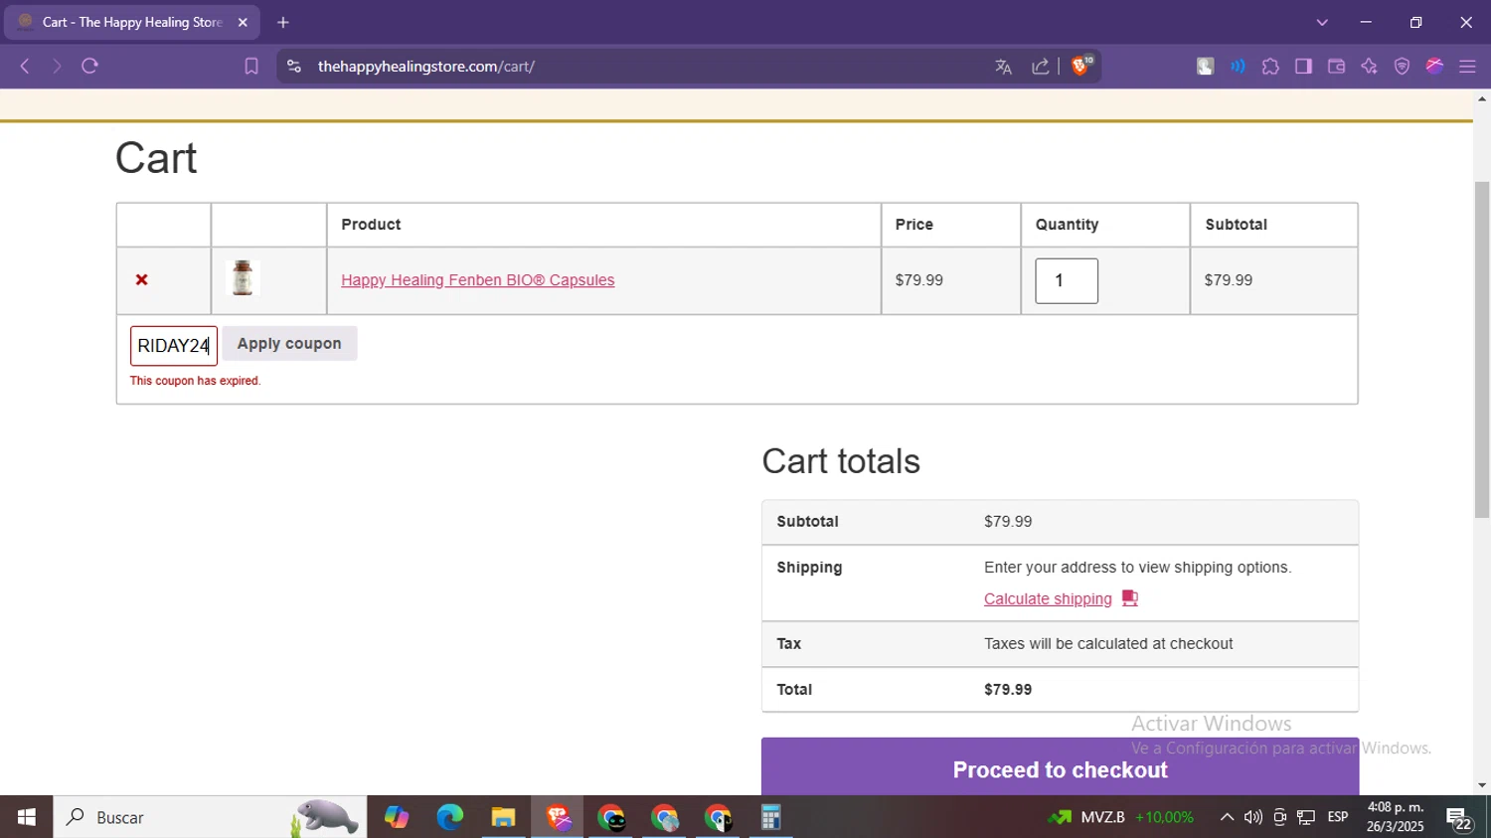This screenshot has width=1491, height=838.
Task: Open site information icon in address bar
Action: 293,67
